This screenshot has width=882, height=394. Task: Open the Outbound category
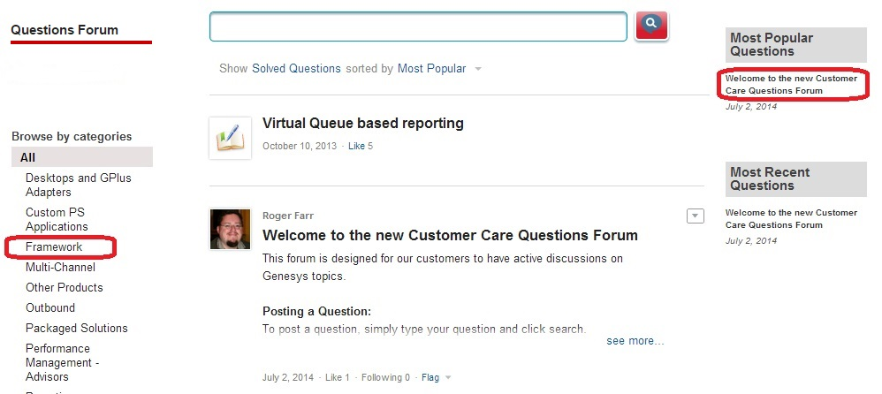[x=50, y=308]
